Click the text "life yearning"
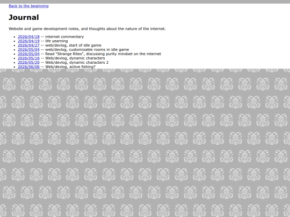Image resolution: width=290 pixels, height=217 pixels. pos(56,41)
